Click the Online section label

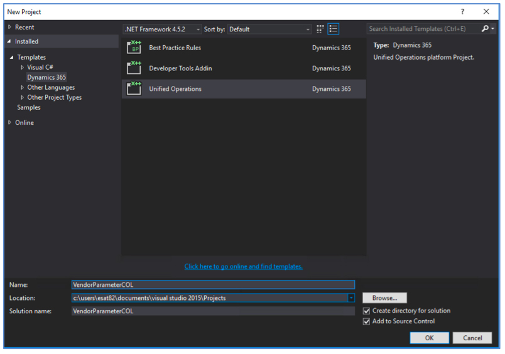(24, 122)
